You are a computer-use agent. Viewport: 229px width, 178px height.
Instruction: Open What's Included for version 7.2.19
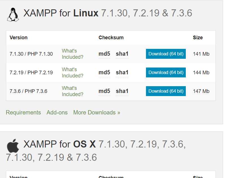point(73,73)
